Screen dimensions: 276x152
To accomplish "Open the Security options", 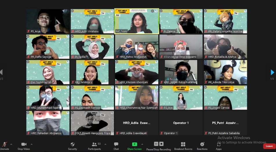I will coord(73,144).
